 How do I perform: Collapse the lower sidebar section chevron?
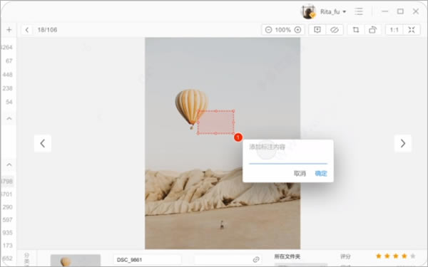9,164
